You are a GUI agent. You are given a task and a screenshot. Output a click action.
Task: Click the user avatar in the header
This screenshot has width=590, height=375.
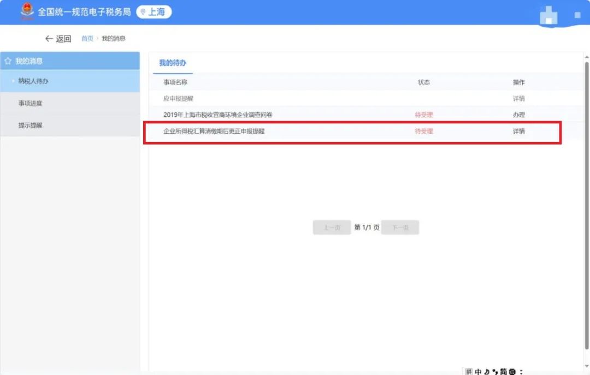[x=548, y=16]
